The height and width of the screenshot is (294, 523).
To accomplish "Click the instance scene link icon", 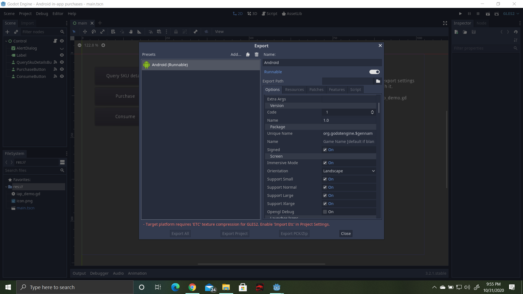I will (16, 32).
